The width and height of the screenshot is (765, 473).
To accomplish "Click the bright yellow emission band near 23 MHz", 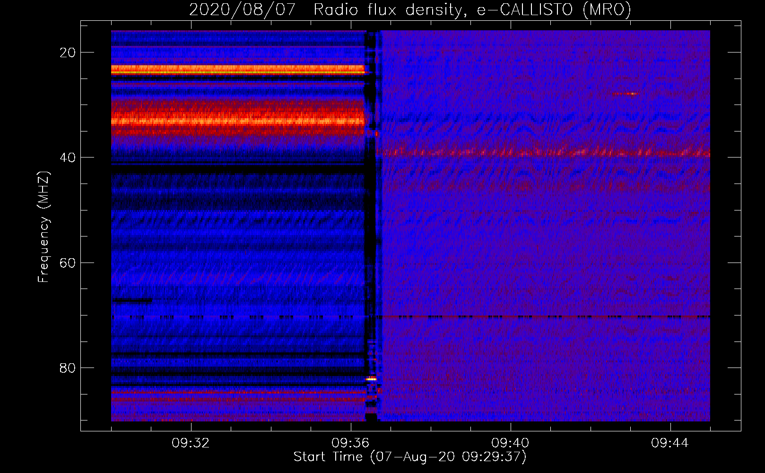I will 238,70.
